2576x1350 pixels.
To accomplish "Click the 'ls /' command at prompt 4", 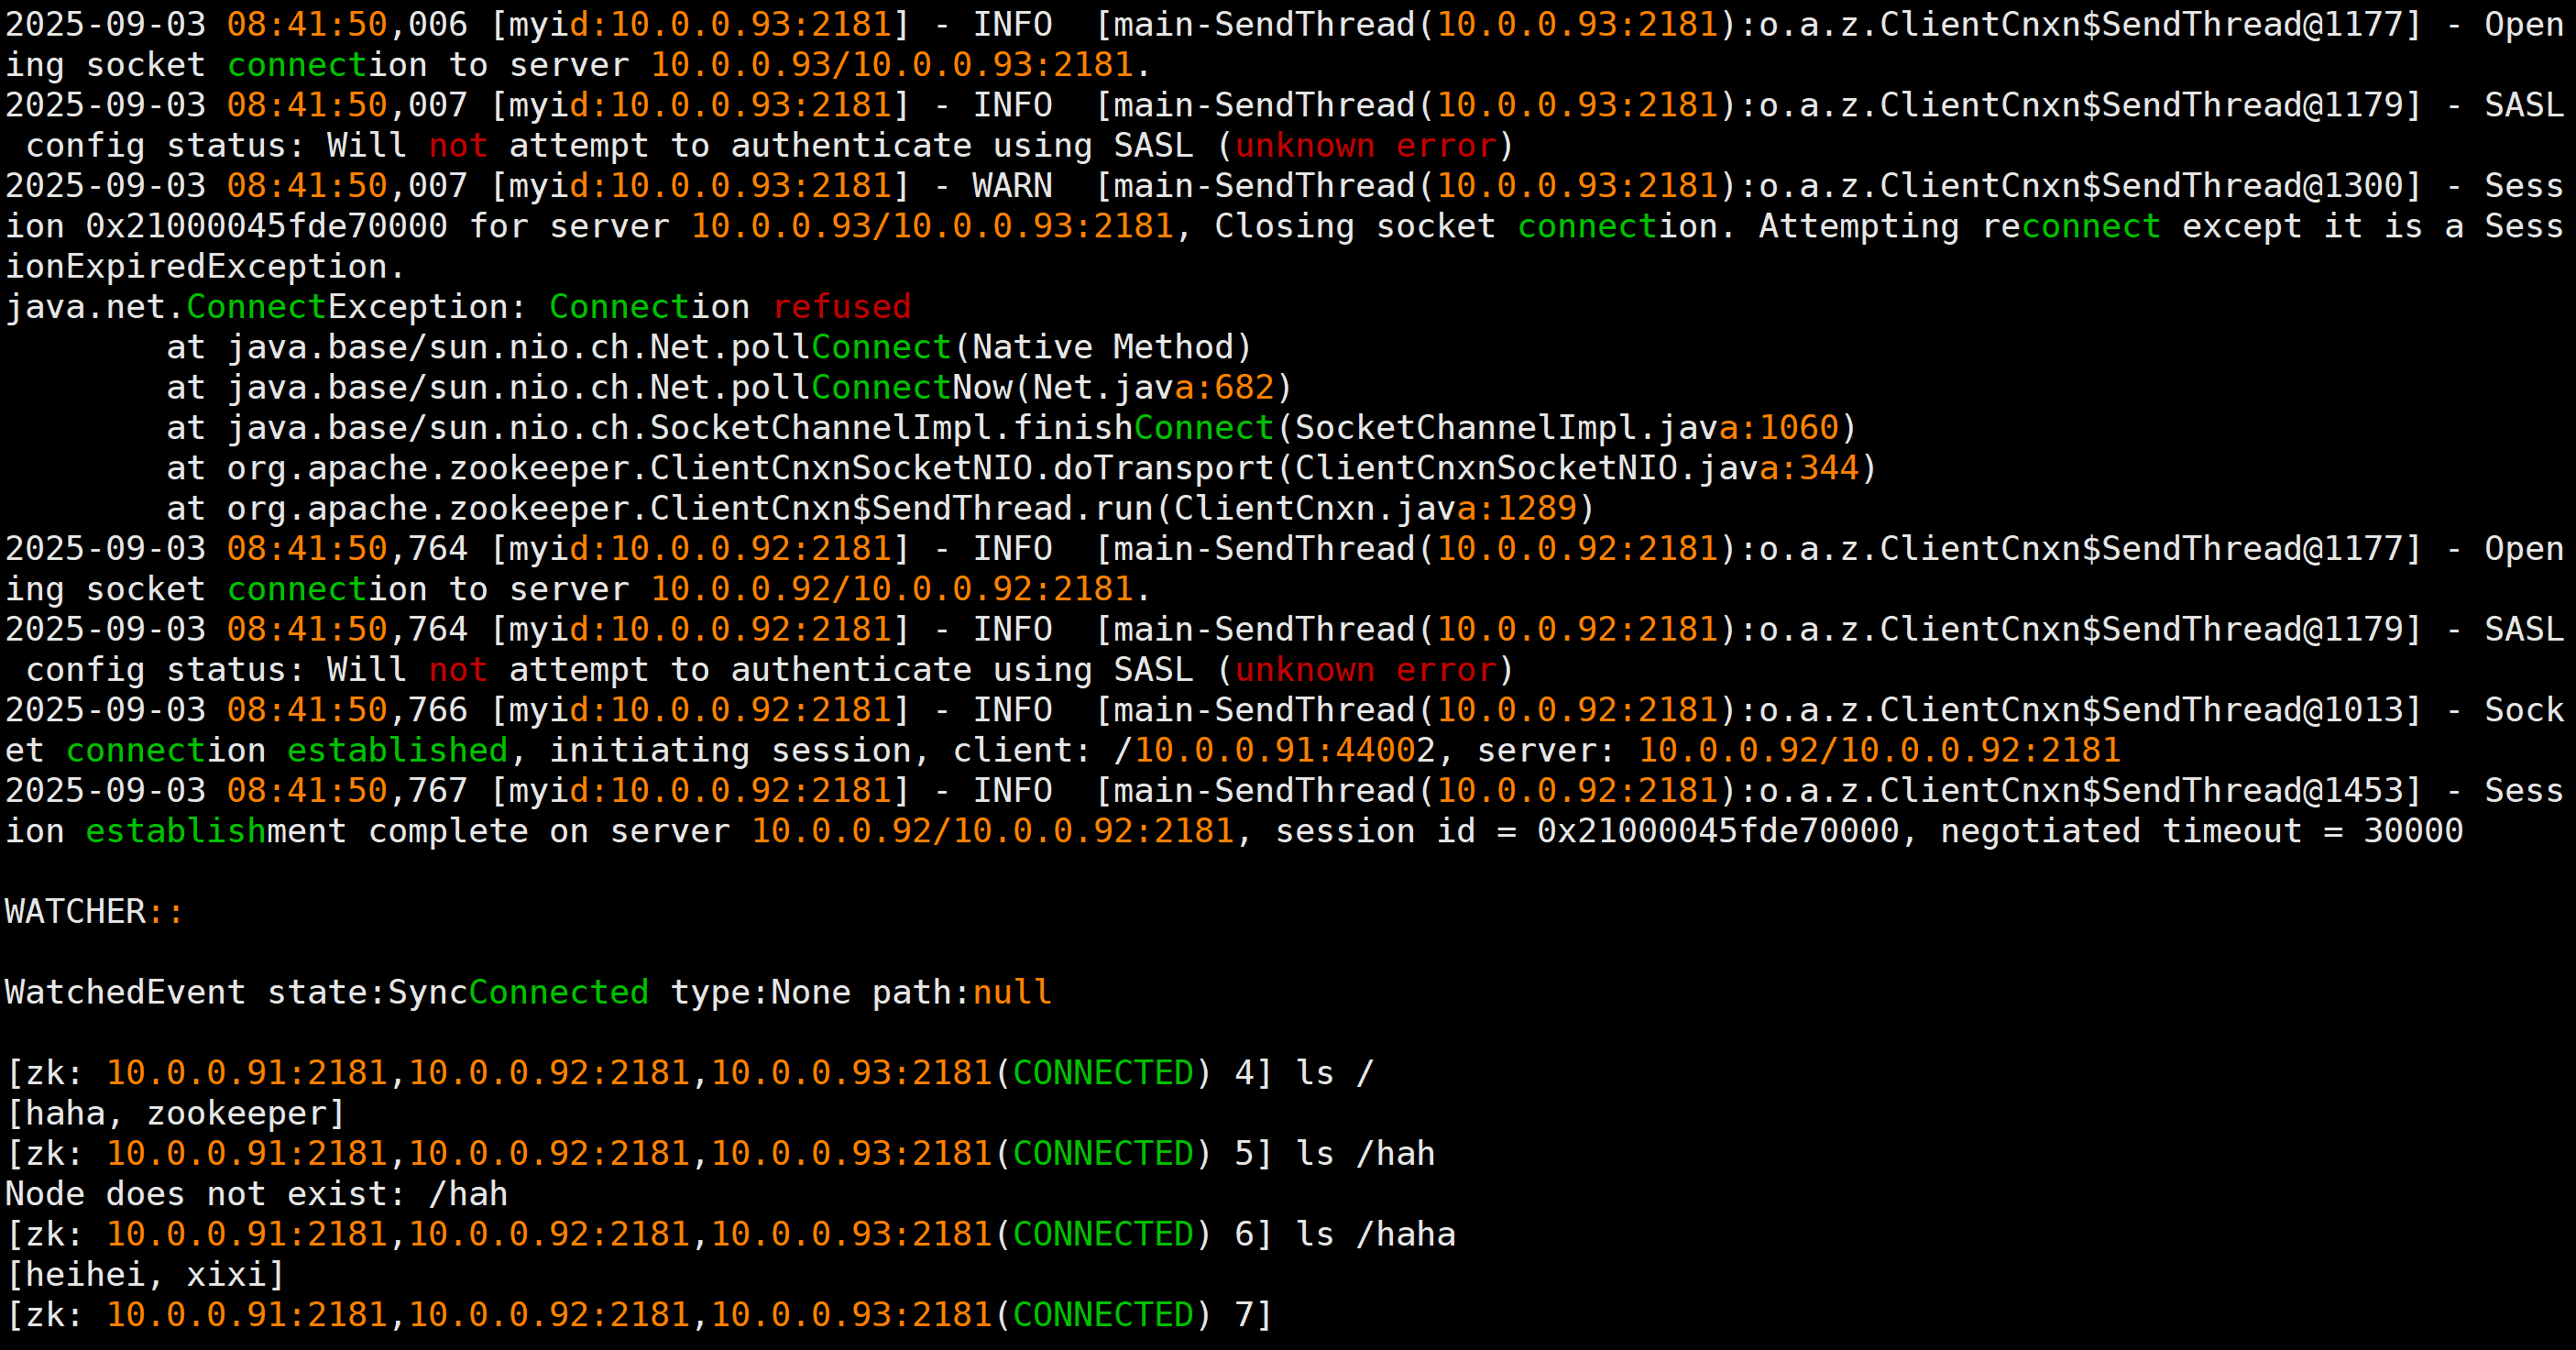I will pos(1335,1073).
